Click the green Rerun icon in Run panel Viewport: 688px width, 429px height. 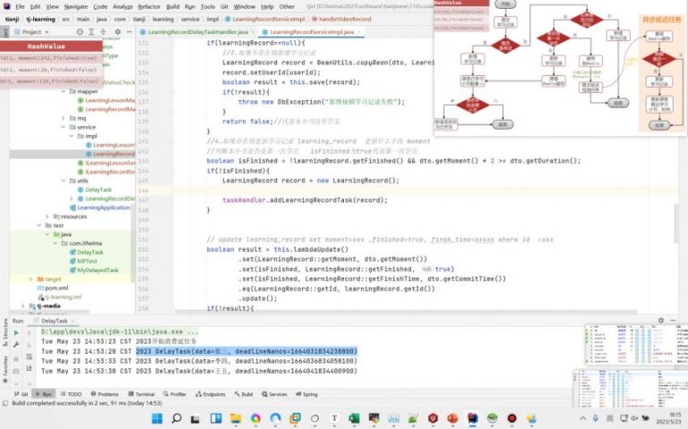(16, 331)
